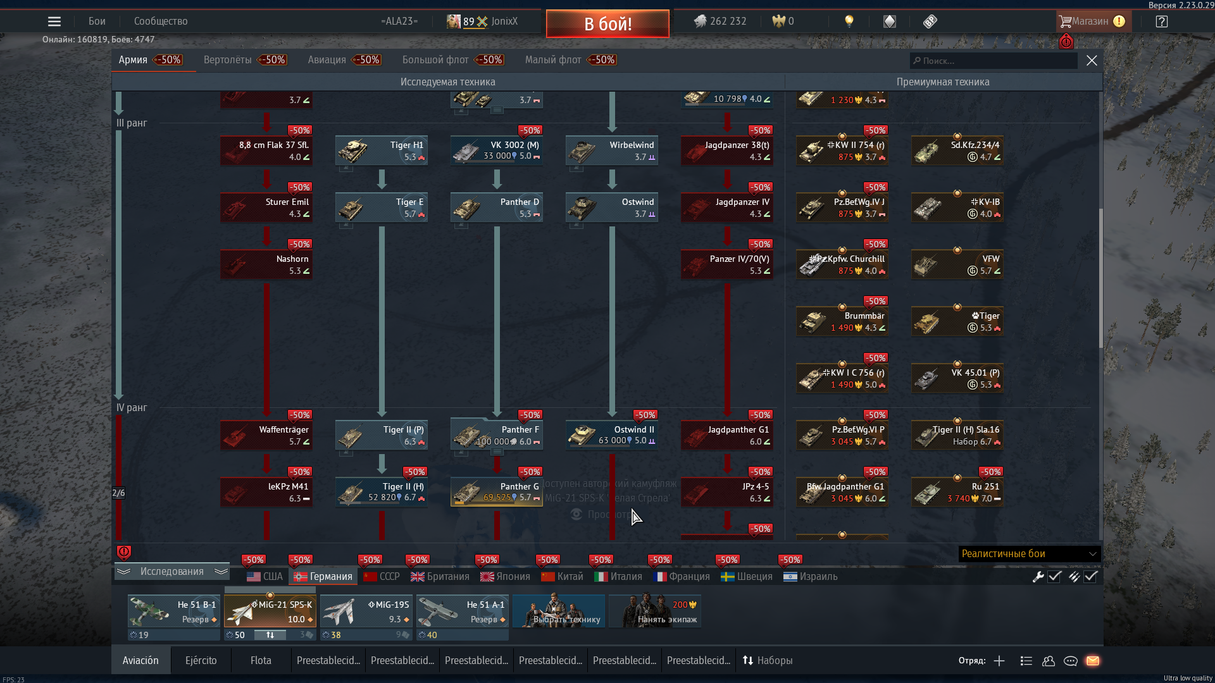Viewport: 1215px width, 683px height.
Task: Open the Сообщество top menu
Action: pyautogui.click(x=161, y=21)
